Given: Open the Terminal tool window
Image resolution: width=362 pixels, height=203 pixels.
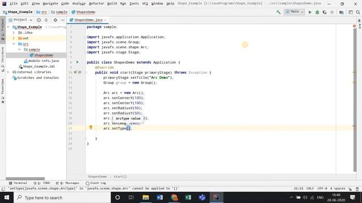Looking at the screenshot, I should 18,183.
